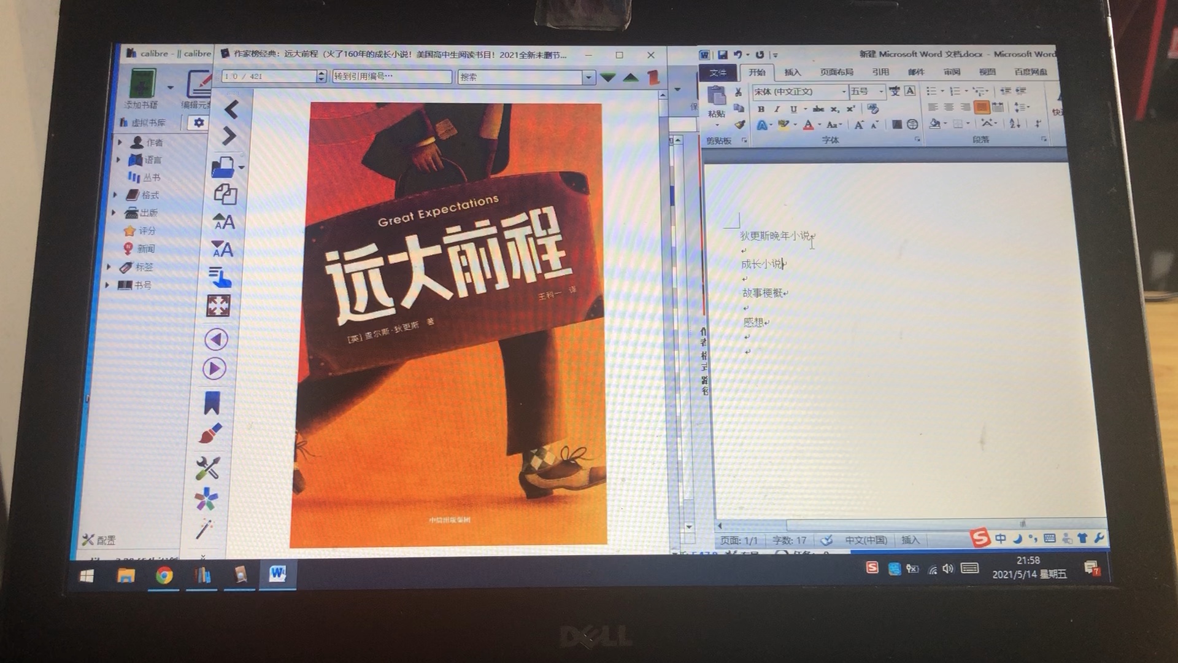1178x663 pixels.
Task: Switch to Word 审阅 tab
Action: point(952,72)
